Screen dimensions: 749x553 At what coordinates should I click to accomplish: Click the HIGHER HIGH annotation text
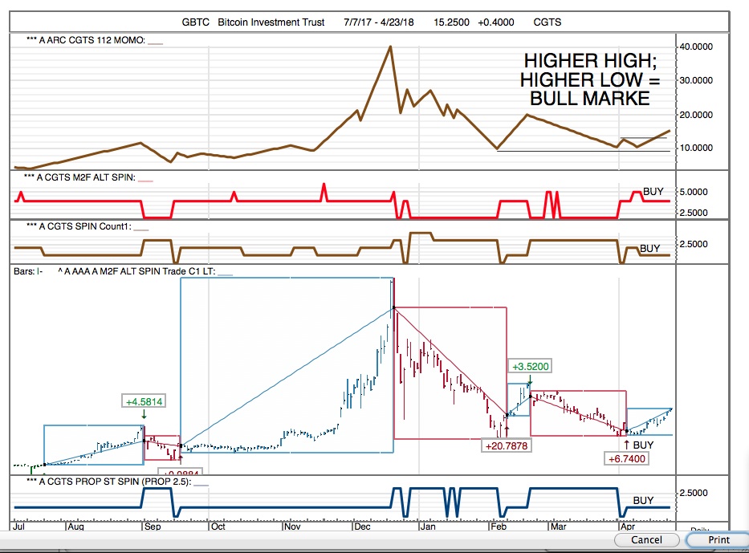(x=590, y=61)
